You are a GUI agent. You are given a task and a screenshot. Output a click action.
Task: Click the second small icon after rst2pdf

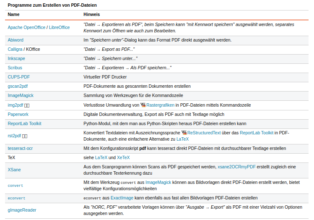pyautogui.click(x=26, y=136)
